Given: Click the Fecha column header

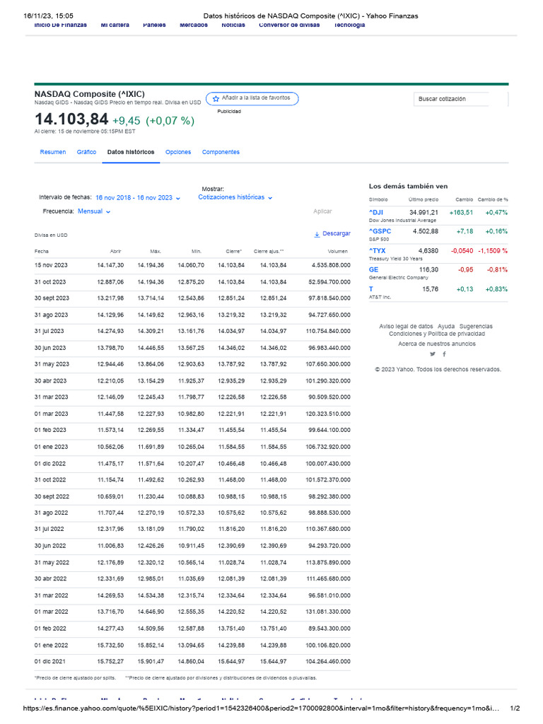Looking at the screenshot, I should click(42, 252).
